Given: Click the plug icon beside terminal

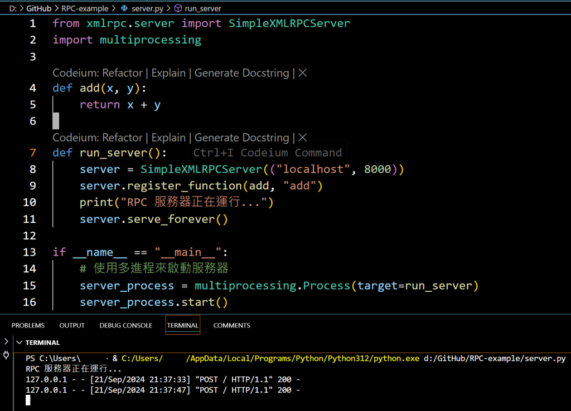Looking at the screenshot, I should 6,355.
